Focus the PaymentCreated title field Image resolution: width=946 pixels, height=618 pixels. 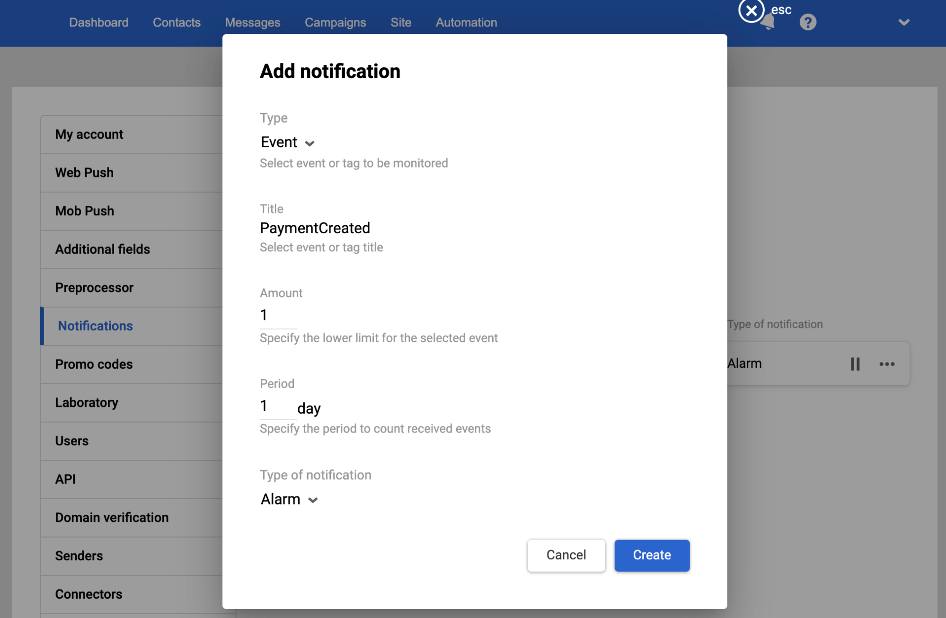[315, 228]
